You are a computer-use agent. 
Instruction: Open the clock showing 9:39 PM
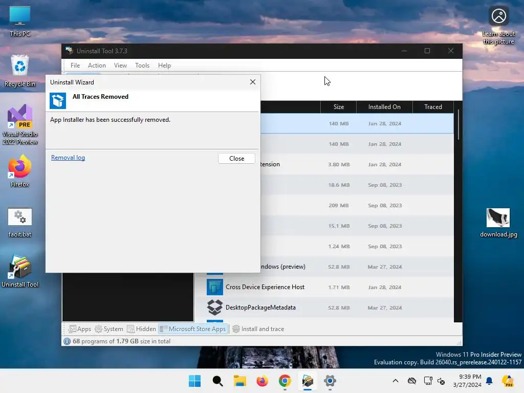(467, 381)
